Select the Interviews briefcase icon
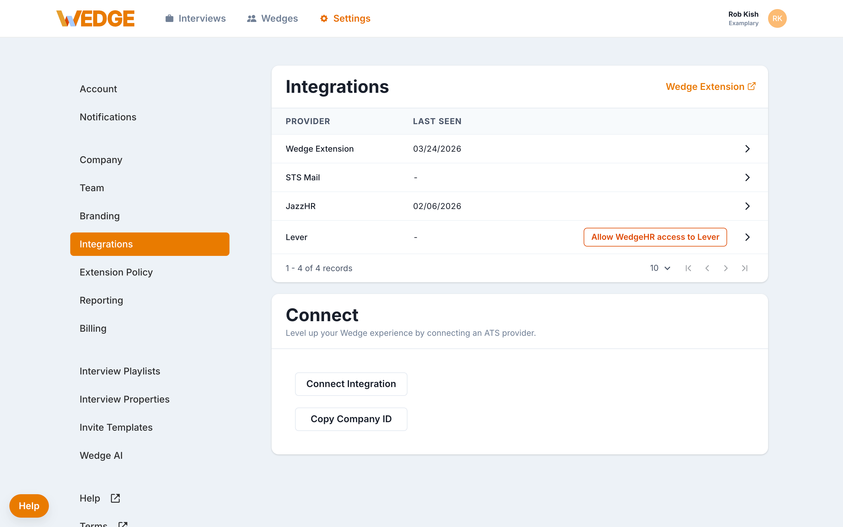The image size is (843, 527). pos(169,18)
